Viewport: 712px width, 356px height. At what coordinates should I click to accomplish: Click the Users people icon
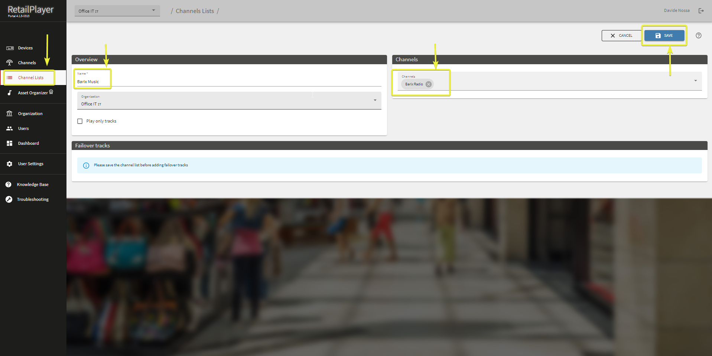click(10, 128)
